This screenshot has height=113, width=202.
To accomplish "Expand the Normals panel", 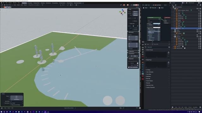I will [148, 78].
